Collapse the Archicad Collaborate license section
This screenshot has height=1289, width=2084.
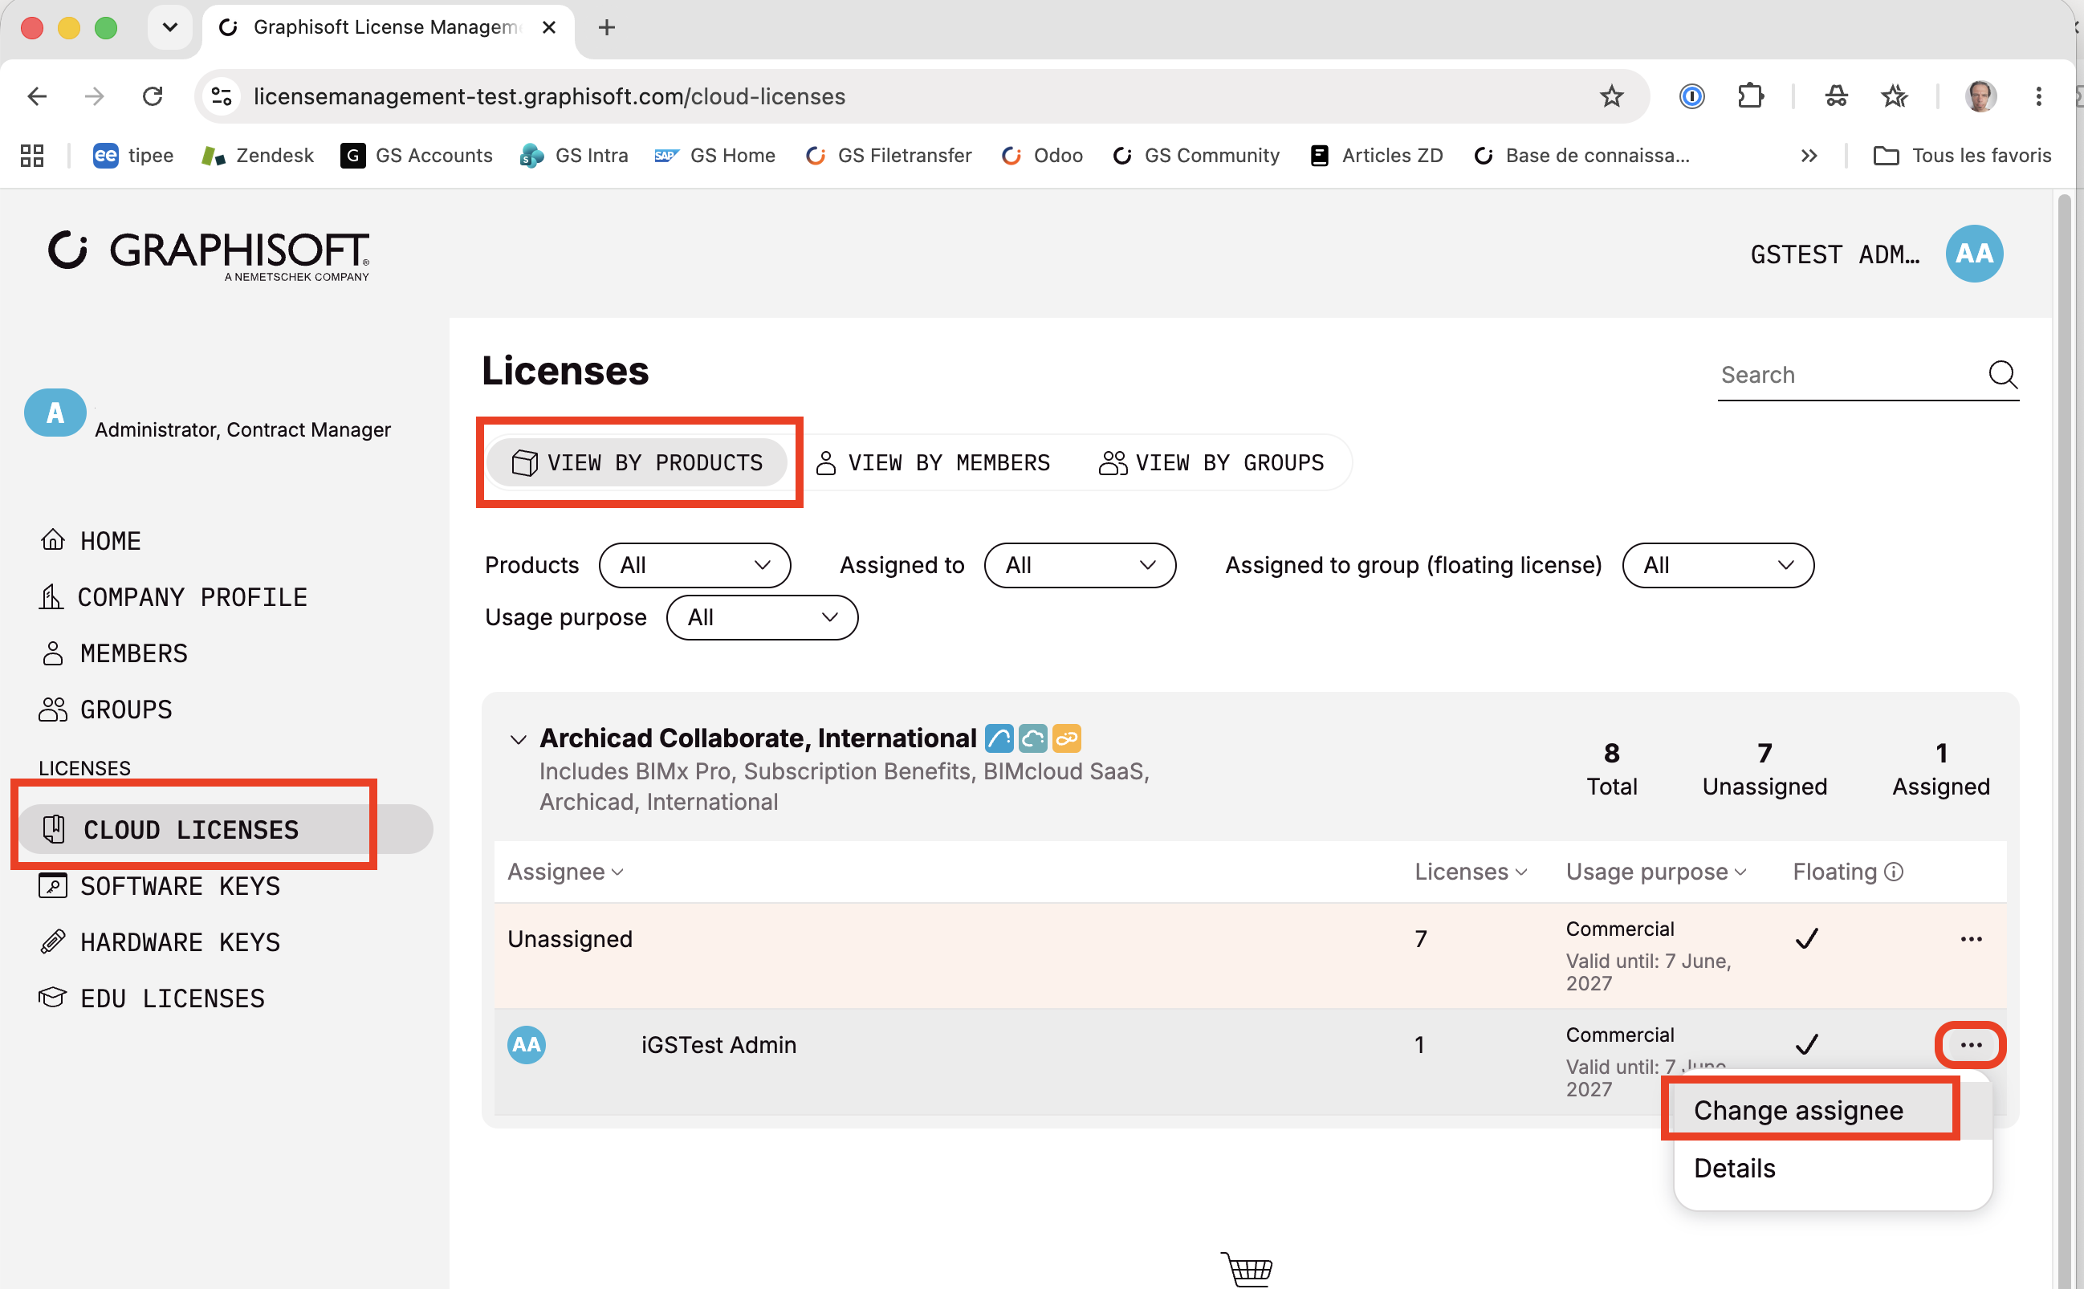tap(517, 738)
